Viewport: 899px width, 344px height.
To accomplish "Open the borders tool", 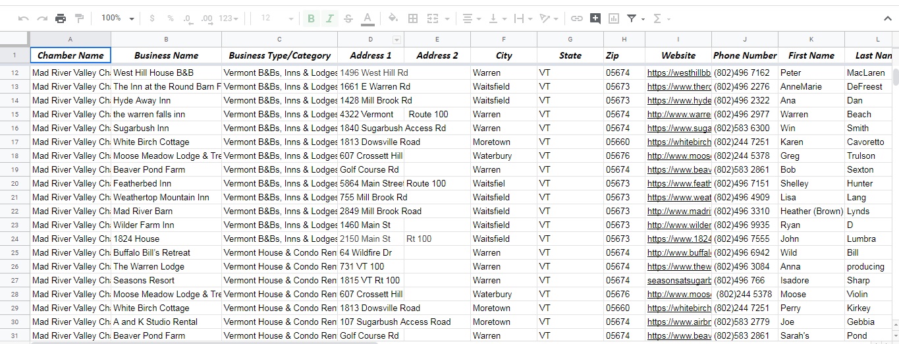I will [x=413, y=18].
